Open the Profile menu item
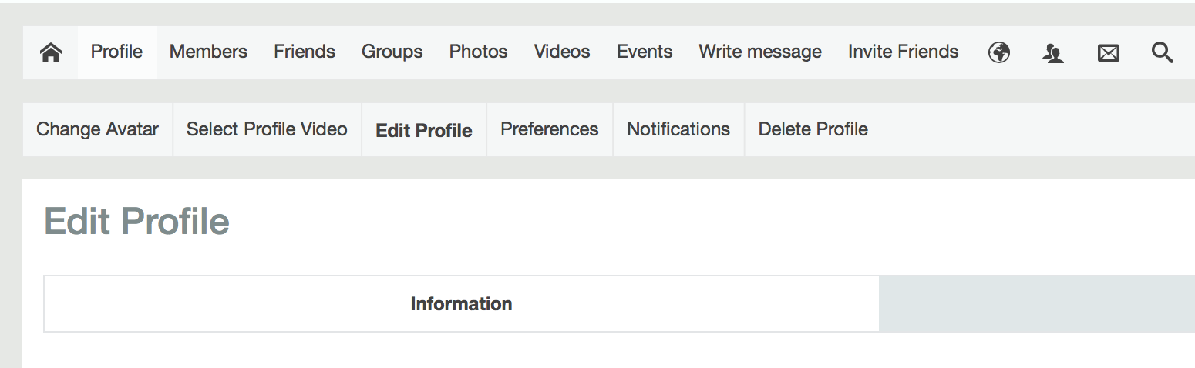The width and height of the screenshot is (1195, 368). (x=116, y=52)
